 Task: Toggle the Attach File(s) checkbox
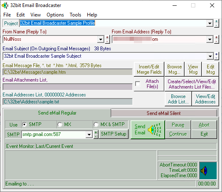138,84
